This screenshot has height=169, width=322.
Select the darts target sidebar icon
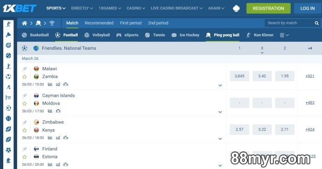pyautogui.click(x=8, y=45)
